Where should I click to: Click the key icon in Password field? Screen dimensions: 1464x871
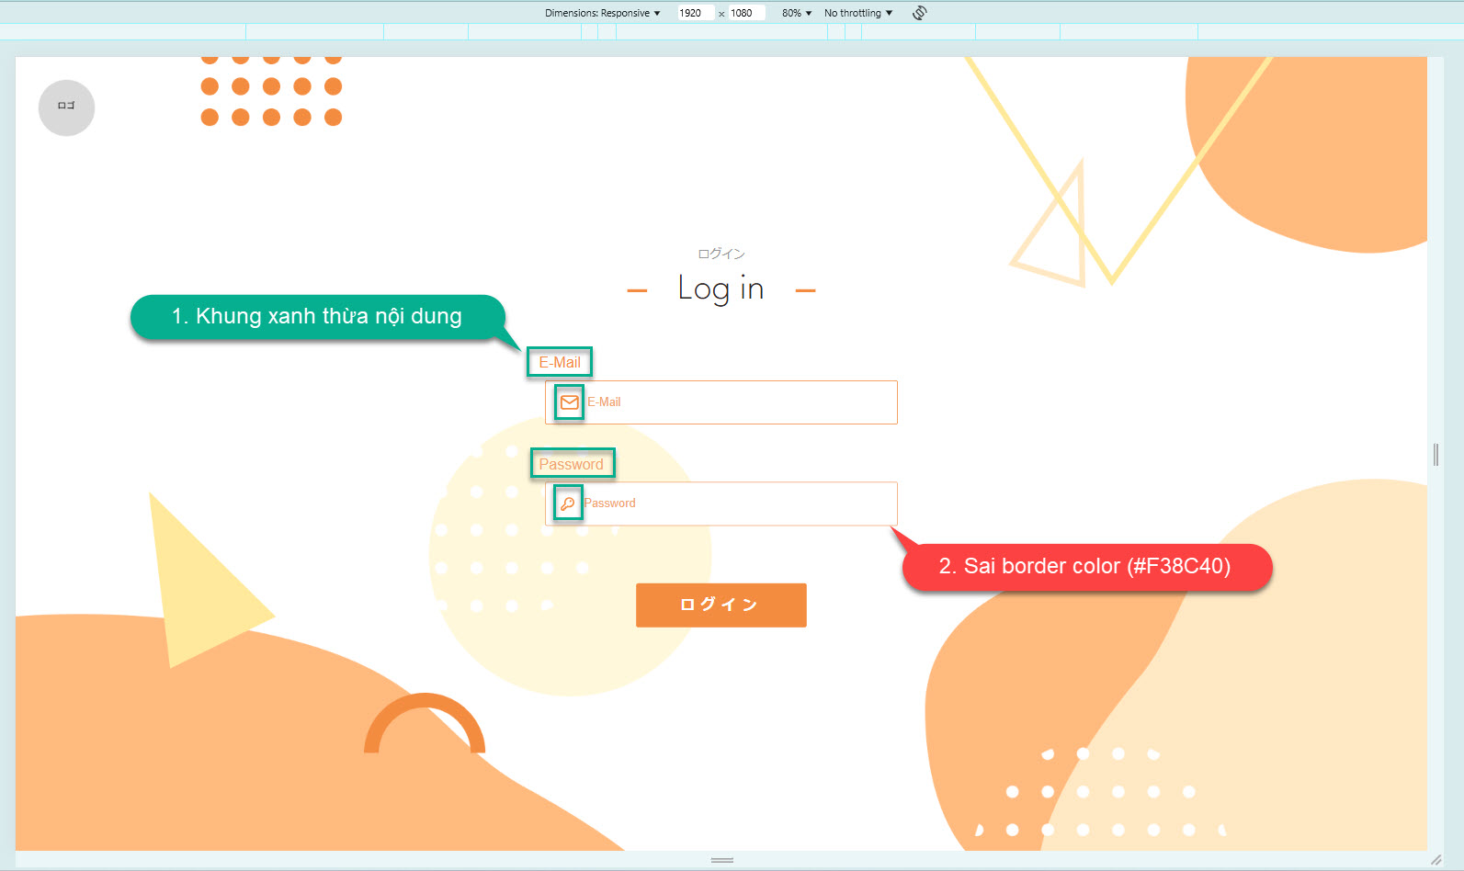[x=568, y=503]
